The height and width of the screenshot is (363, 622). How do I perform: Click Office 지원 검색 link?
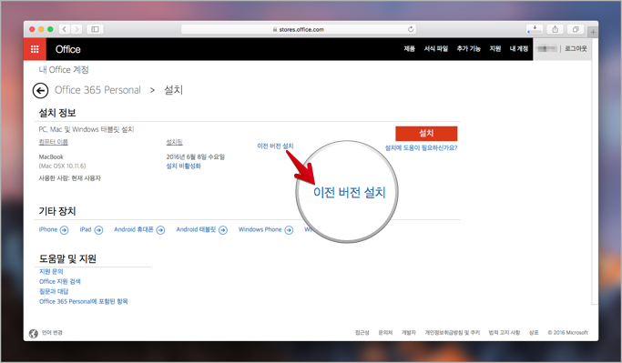point(60,281)
